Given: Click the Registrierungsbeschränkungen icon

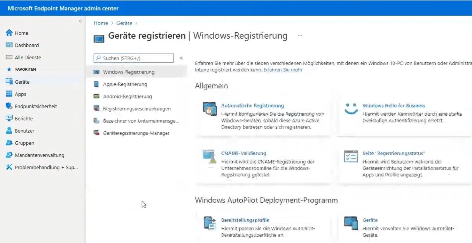Looking at the screenshot, I should (x=97, y=108).
